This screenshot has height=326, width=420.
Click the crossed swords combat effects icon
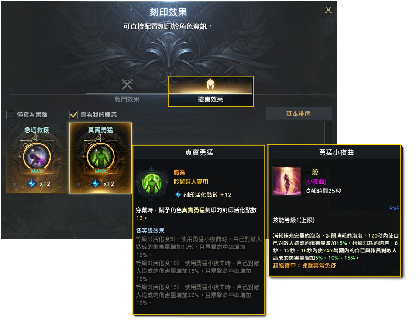click(127, 84)
